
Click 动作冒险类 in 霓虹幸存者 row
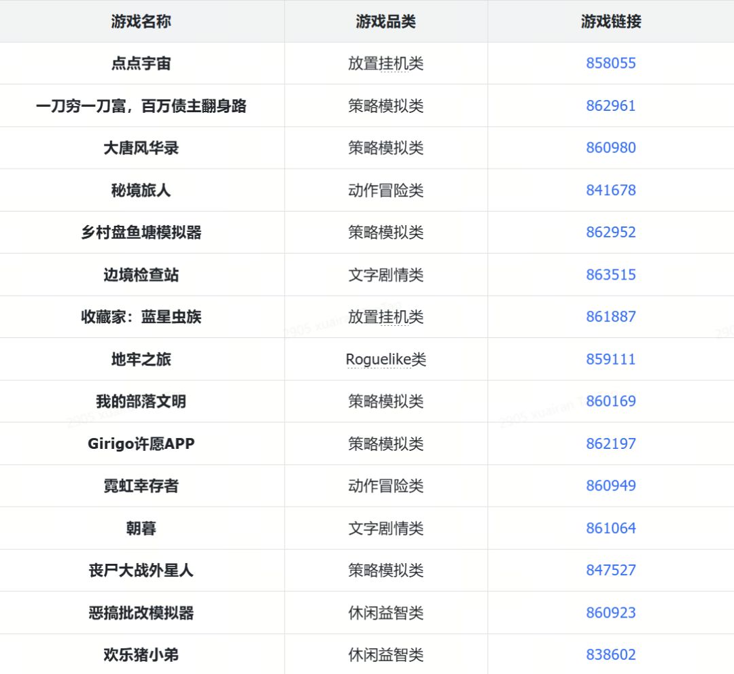[x=386, y=486]
